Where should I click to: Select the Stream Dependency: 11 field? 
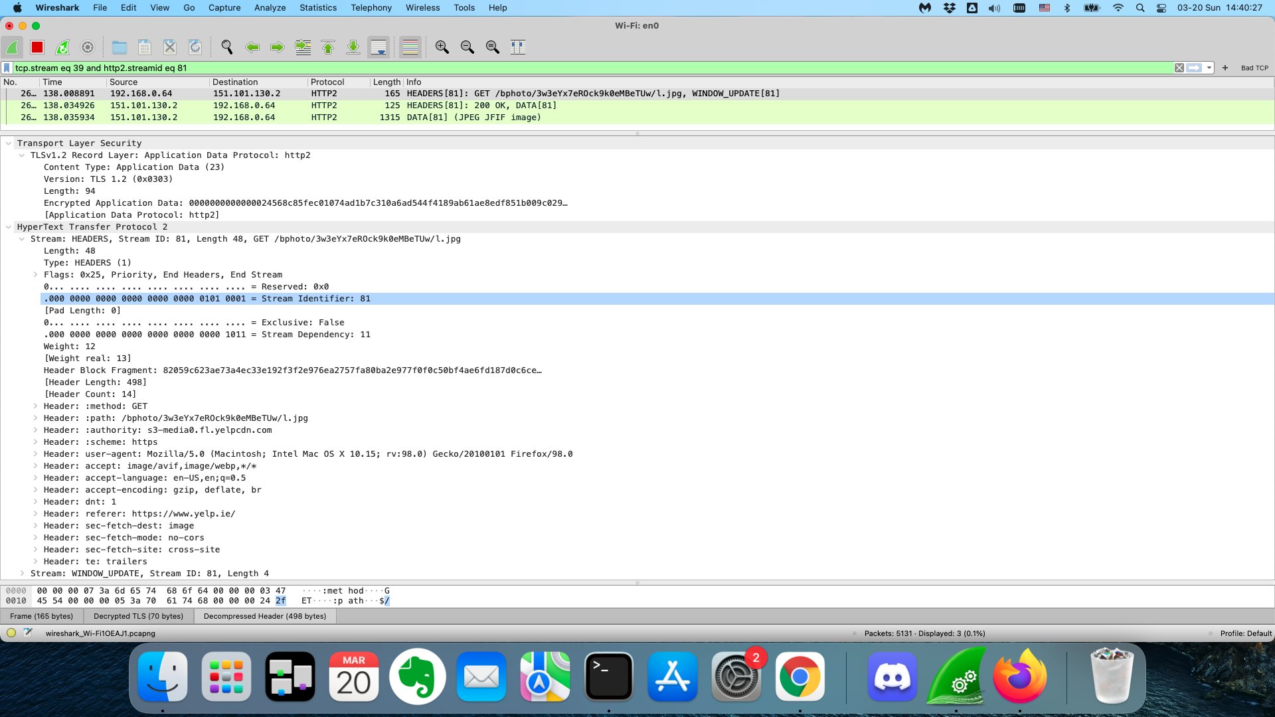(657, 335)
